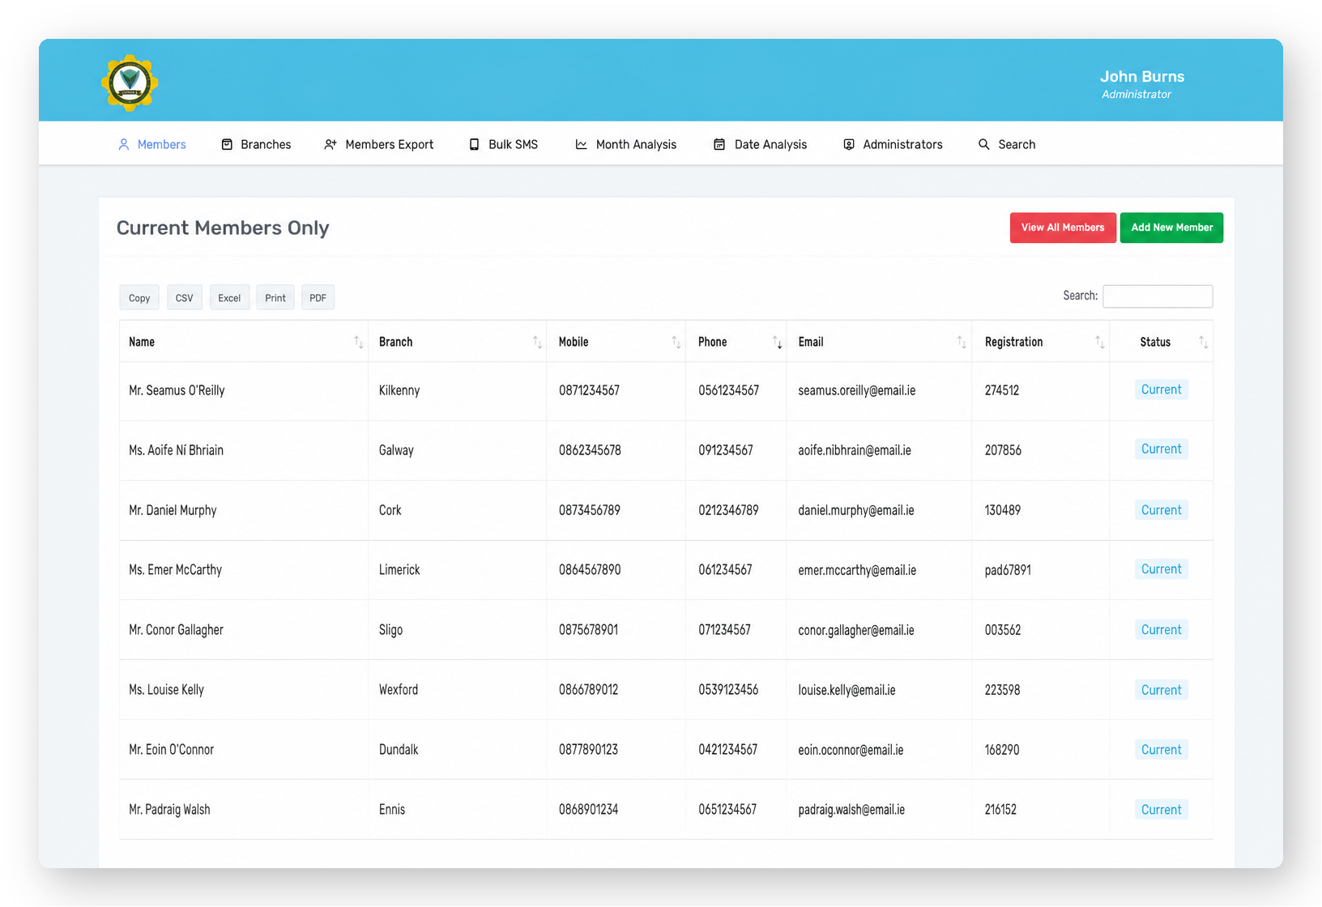The image size is (1322, 907).
Task: Focus the table Search input field
Action: [x=1158, y=296]
